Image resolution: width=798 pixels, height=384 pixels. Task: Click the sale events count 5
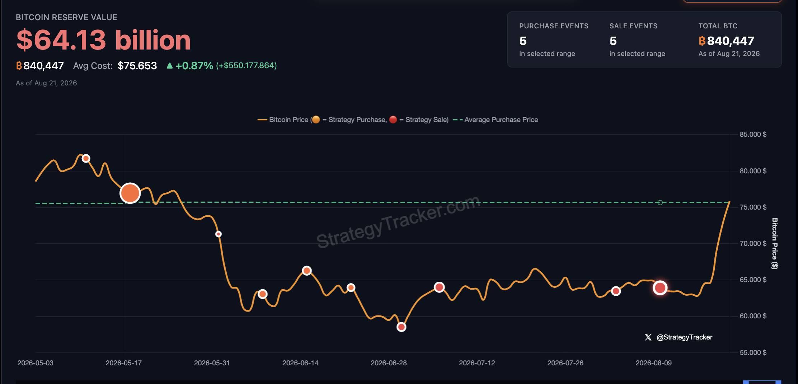[x=613, y=41]
